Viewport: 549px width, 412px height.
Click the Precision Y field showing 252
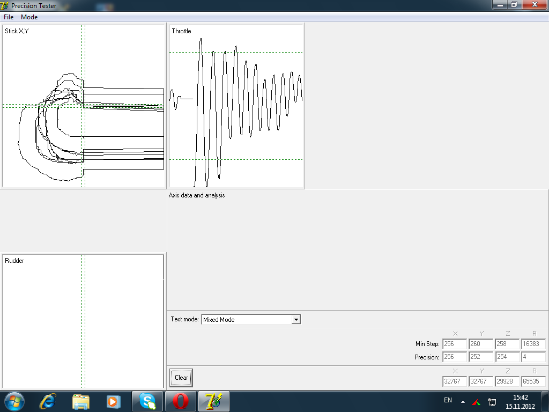pyautogui.click(x=481, y=357)
